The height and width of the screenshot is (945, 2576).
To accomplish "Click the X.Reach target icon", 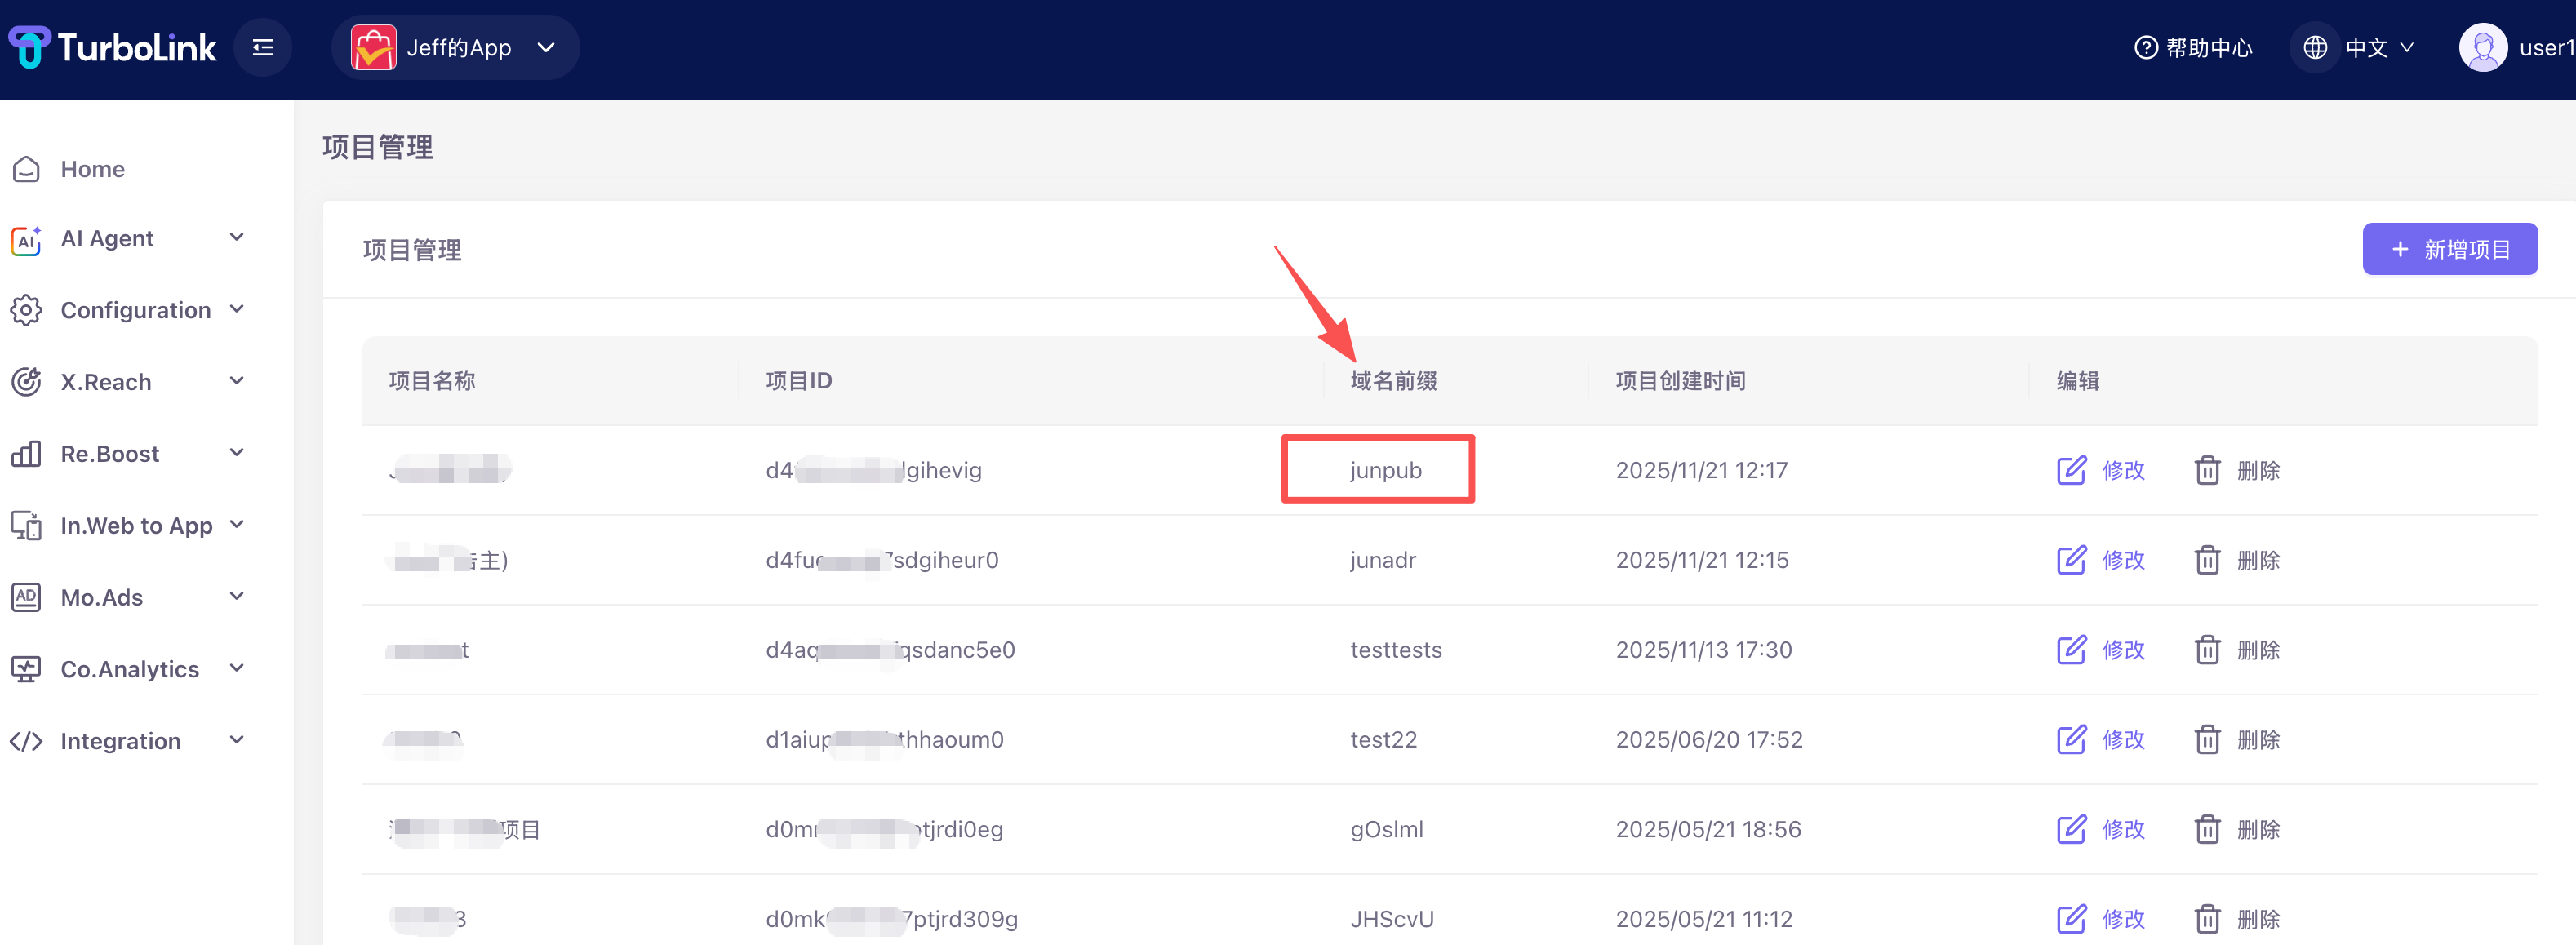I will 26,381.
